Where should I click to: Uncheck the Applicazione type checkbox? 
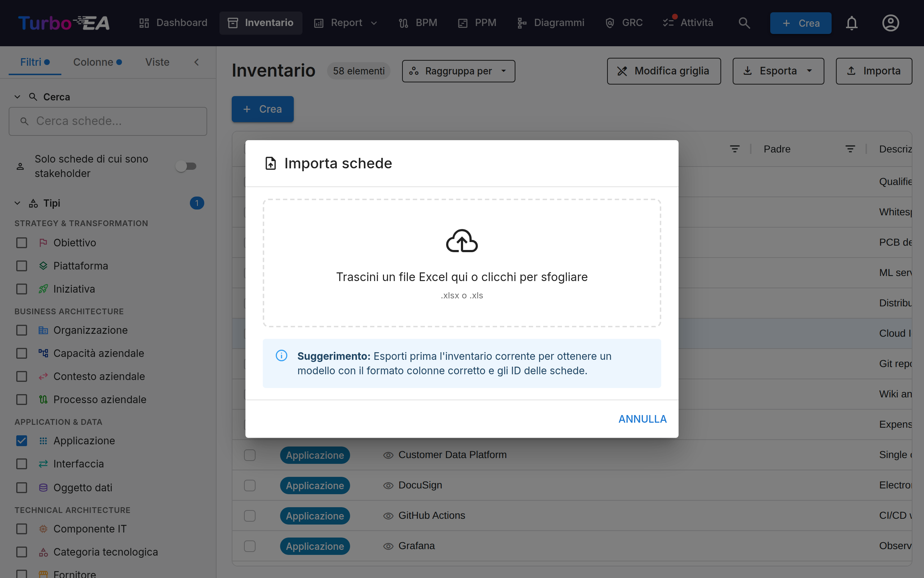[22, 441]
